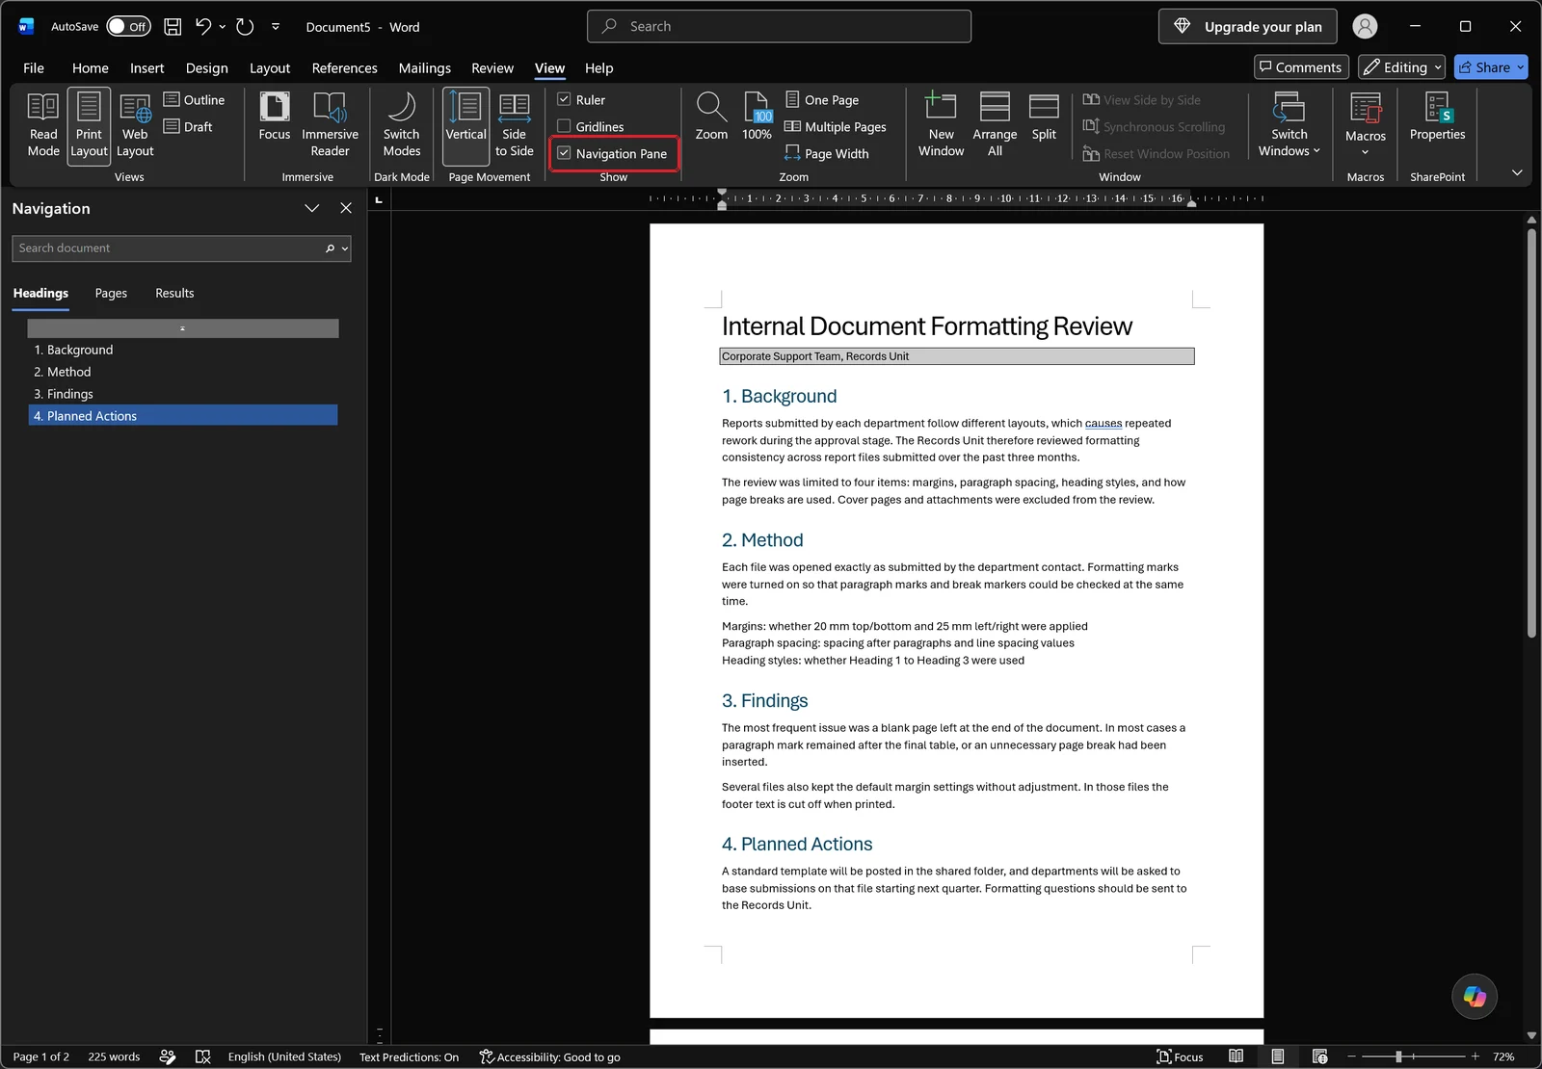The image size is (1542, 1069).
Task: Split the document window
Action: [x=1044, y=117]
